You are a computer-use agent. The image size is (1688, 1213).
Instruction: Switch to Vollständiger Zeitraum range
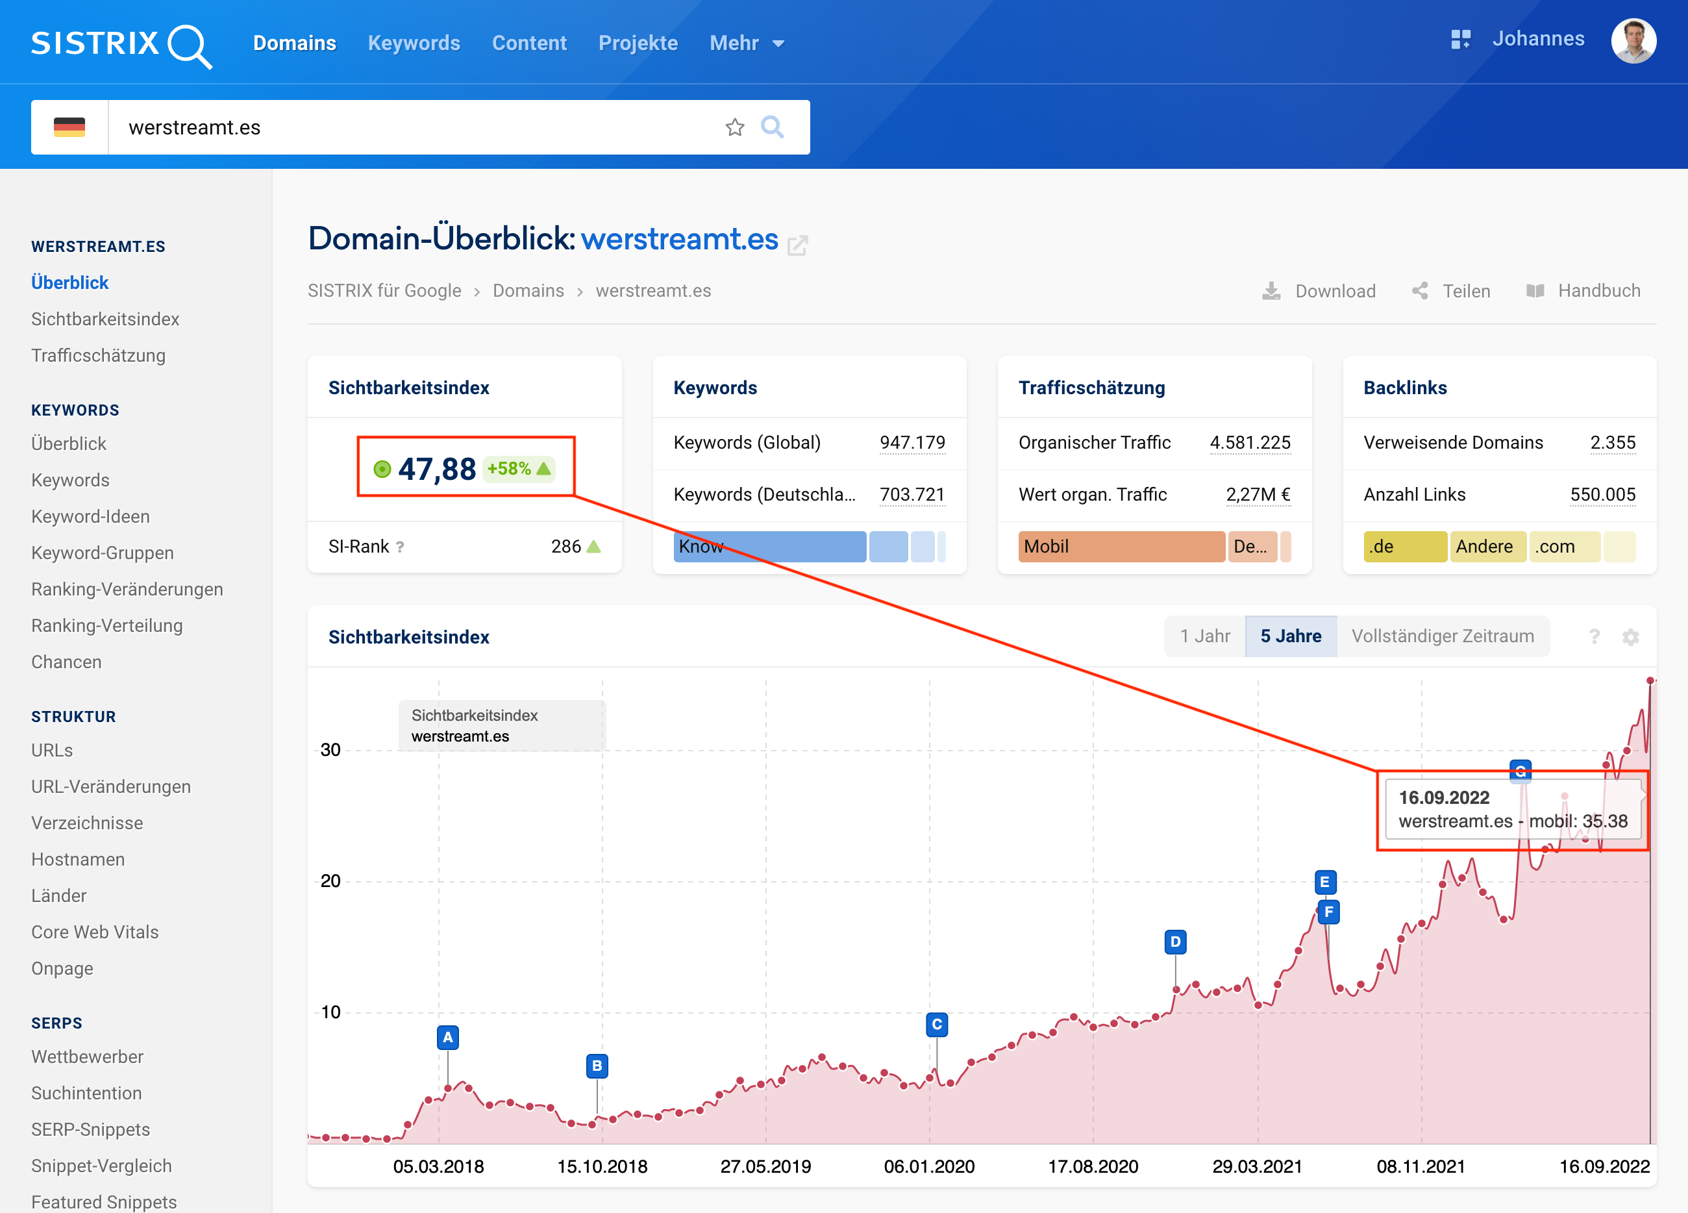(1443, 636)
